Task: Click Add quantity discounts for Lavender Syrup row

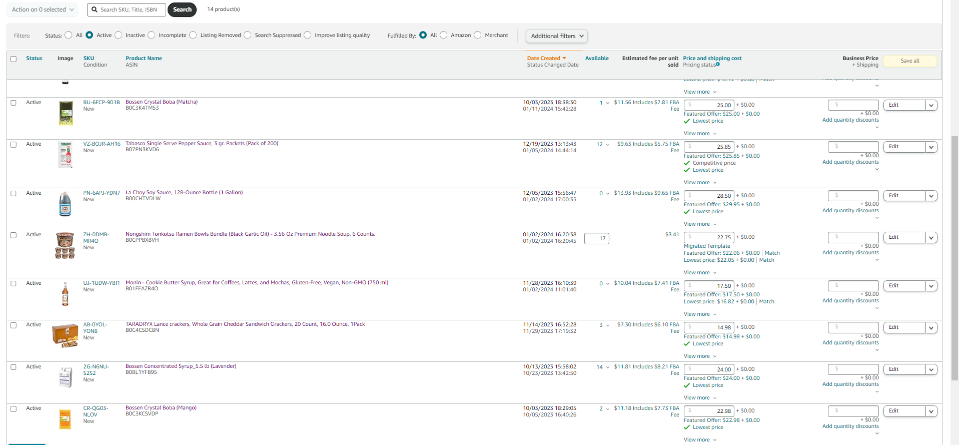Action: tap(850, 384)
